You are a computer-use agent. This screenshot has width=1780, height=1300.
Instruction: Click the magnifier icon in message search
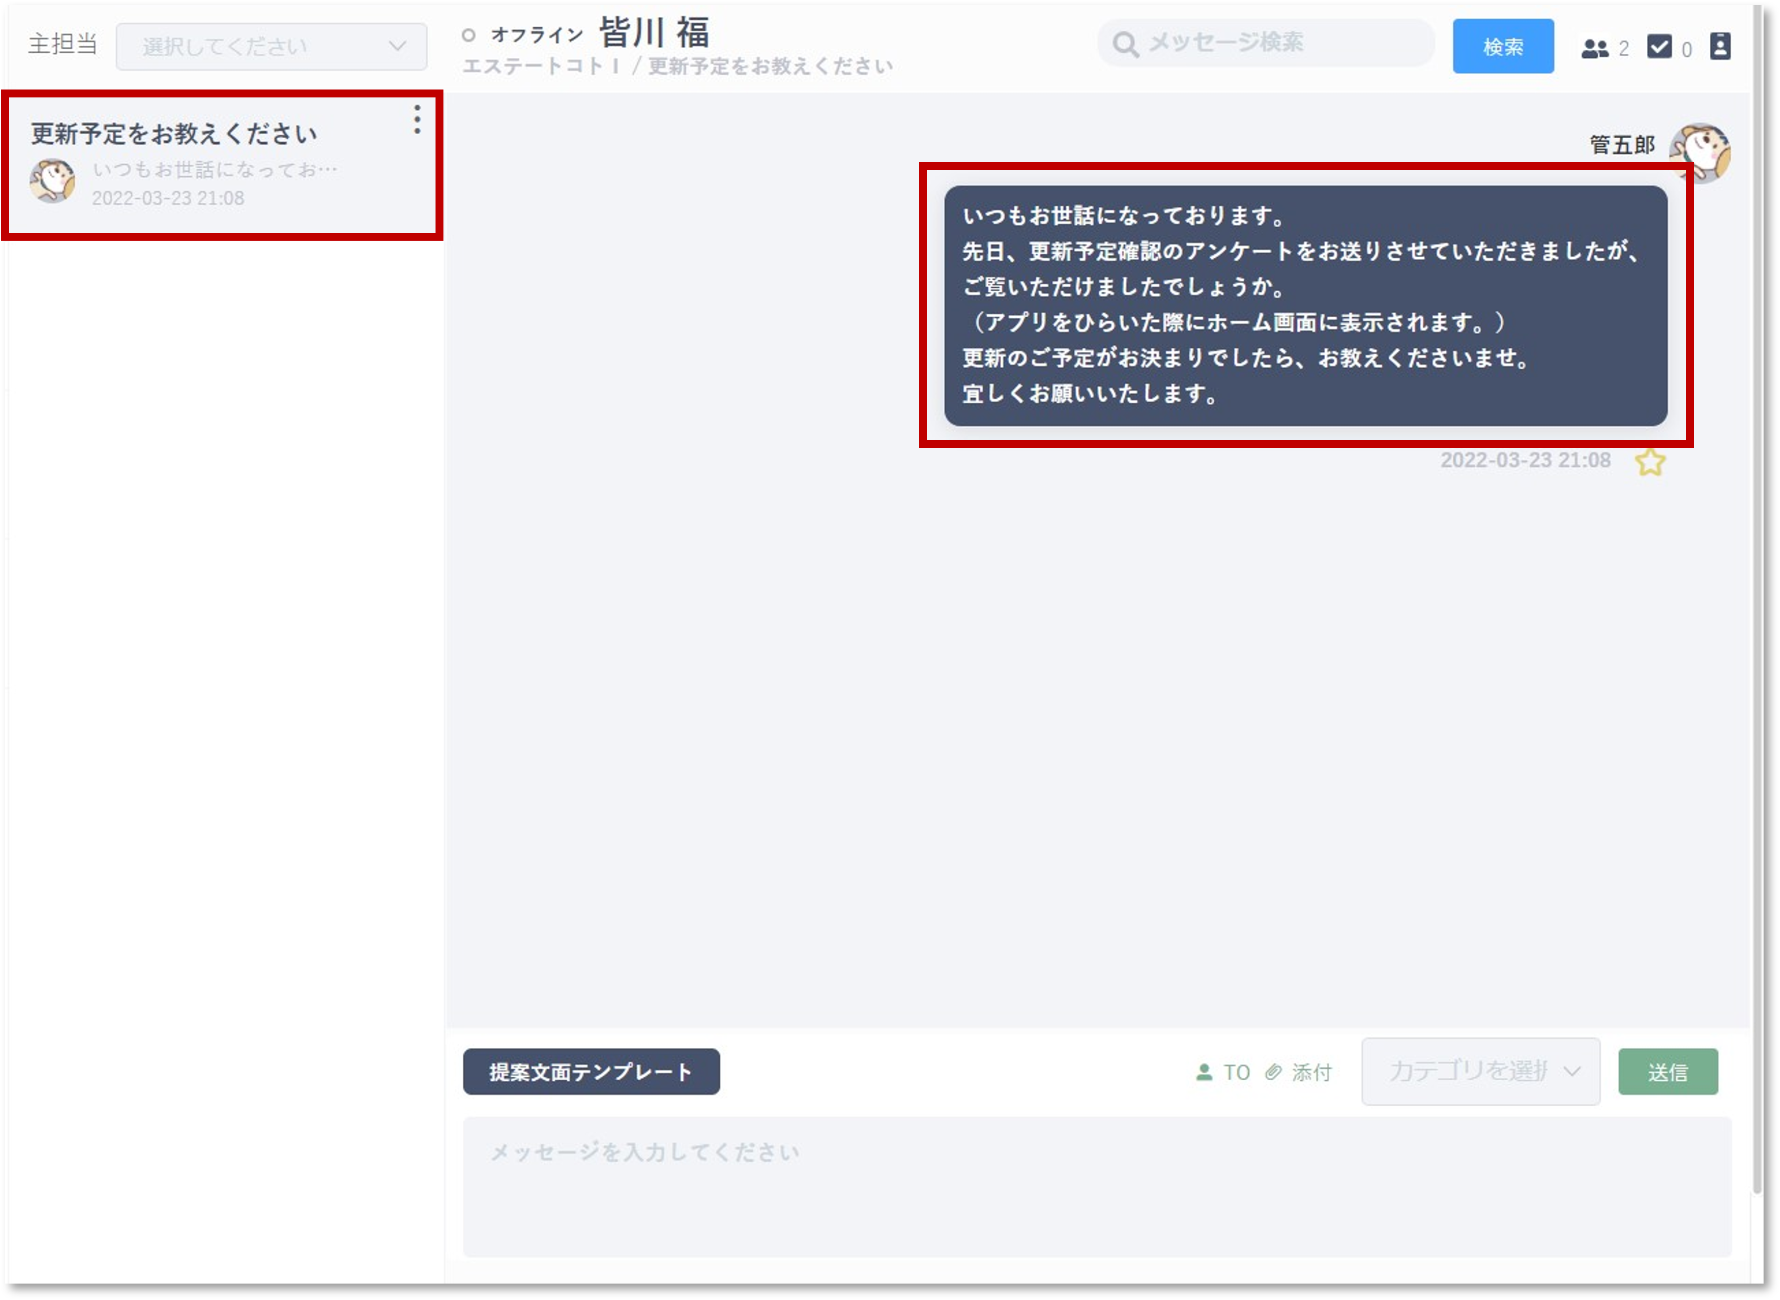pyautogui.click(x=1125, y=44)
